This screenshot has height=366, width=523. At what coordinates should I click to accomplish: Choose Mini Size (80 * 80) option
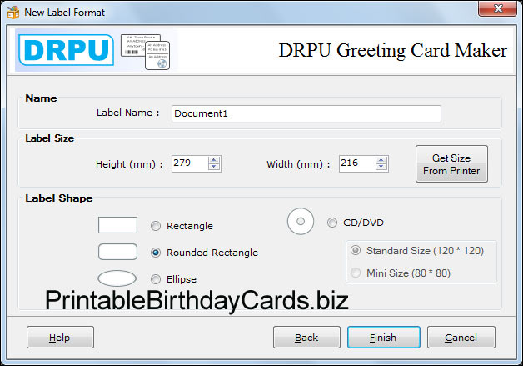(x=356, y=273)
